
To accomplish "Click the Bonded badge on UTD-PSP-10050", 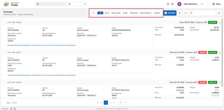I will click(202, 82).
